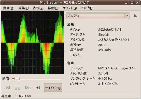Image resolution: width=141 pixels, height=99 pixels.
Task: Click the volume speaker icon
Action: pyautogui.click(x=38, y=88)
